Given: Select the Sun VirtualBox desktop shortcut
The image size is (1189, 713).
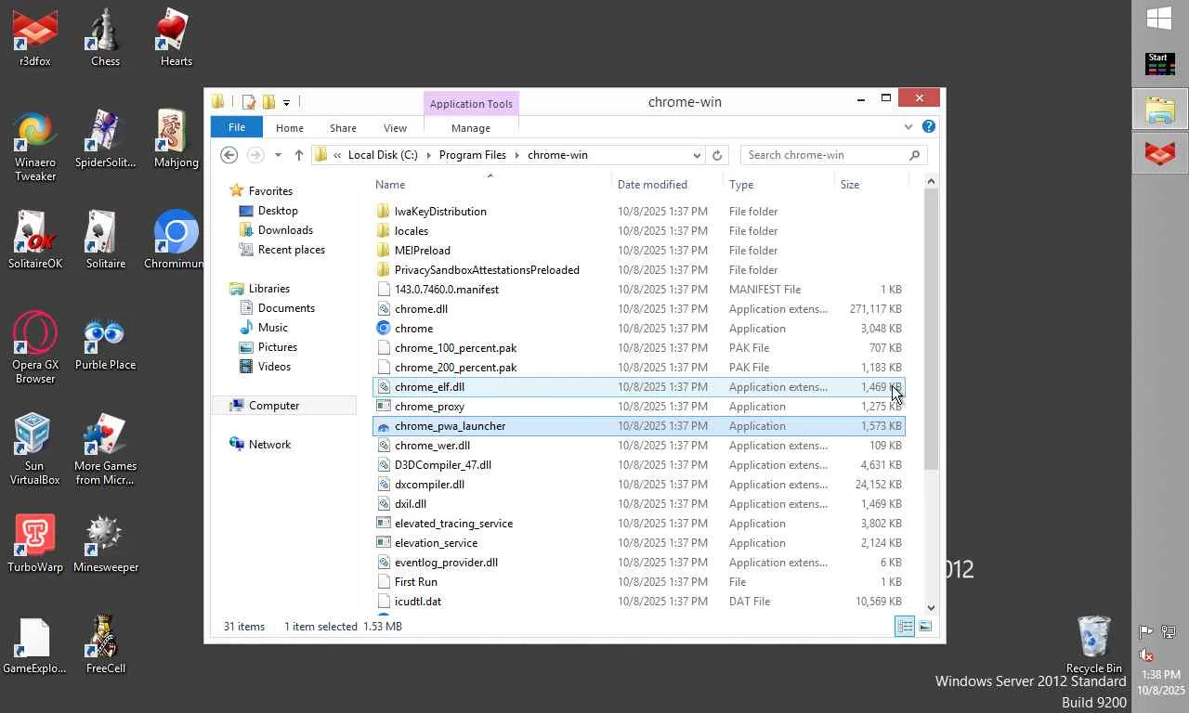Looking at the screenshot, I should click(x=35, y=449).
